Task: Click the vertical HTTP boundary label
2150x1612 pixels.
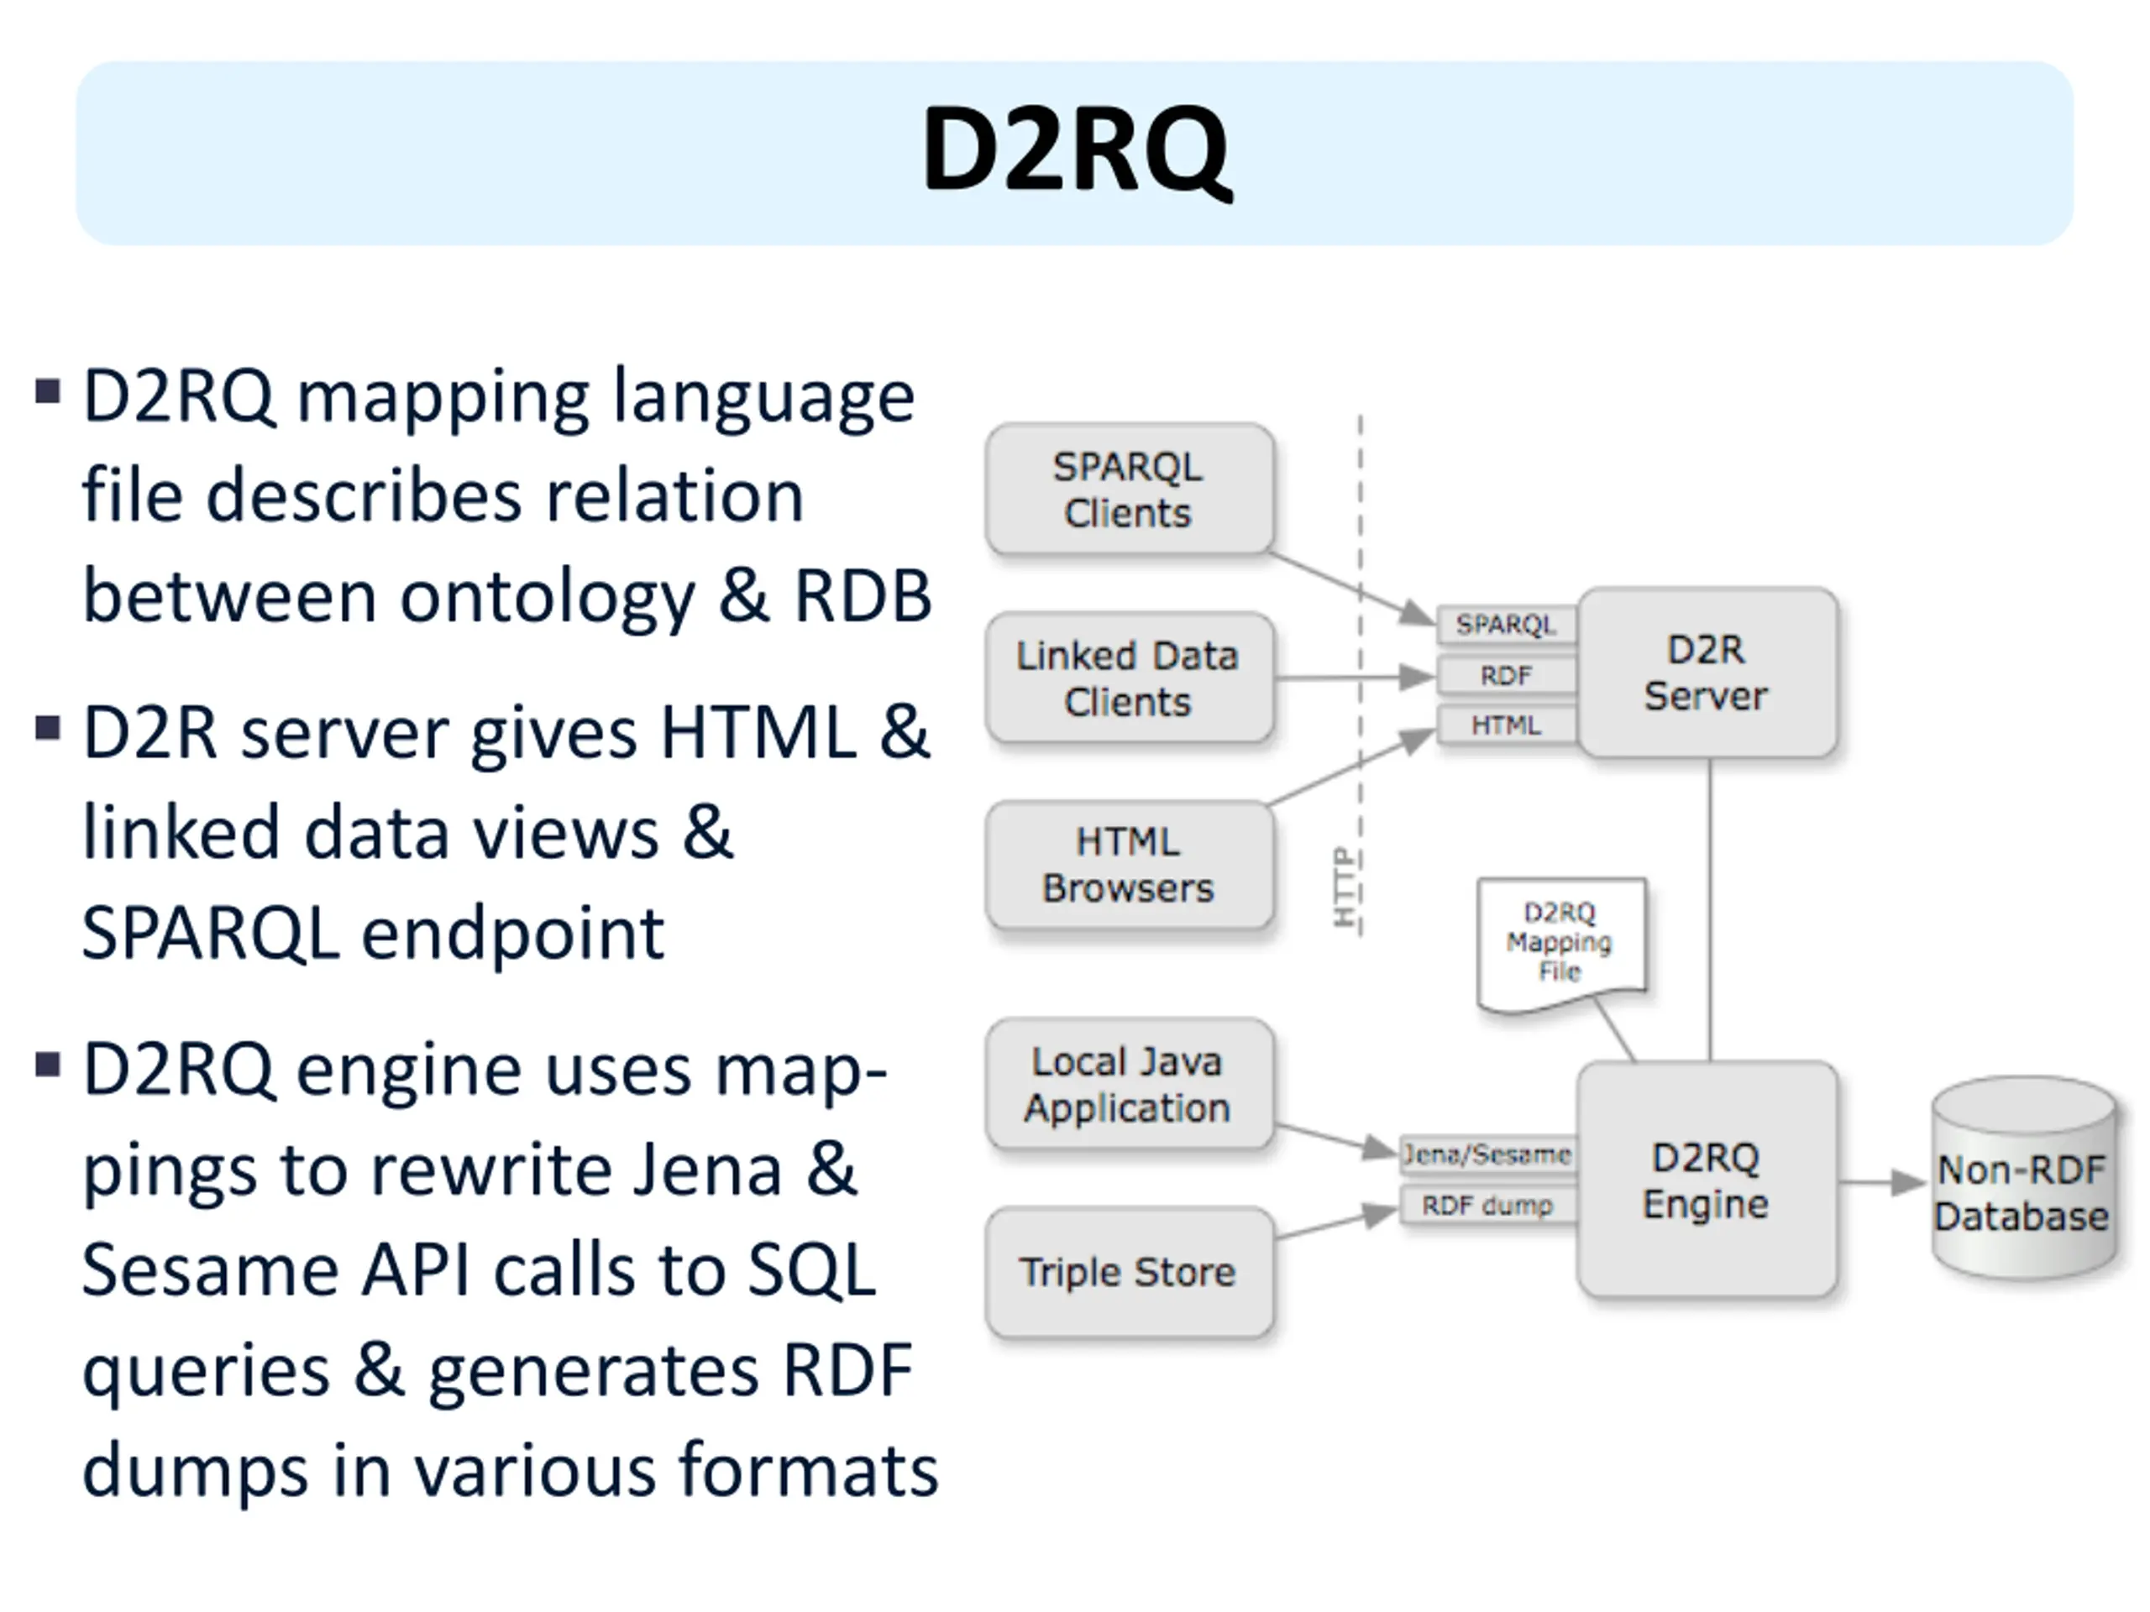Action: pyautogui.click(x=1345, y=886)
